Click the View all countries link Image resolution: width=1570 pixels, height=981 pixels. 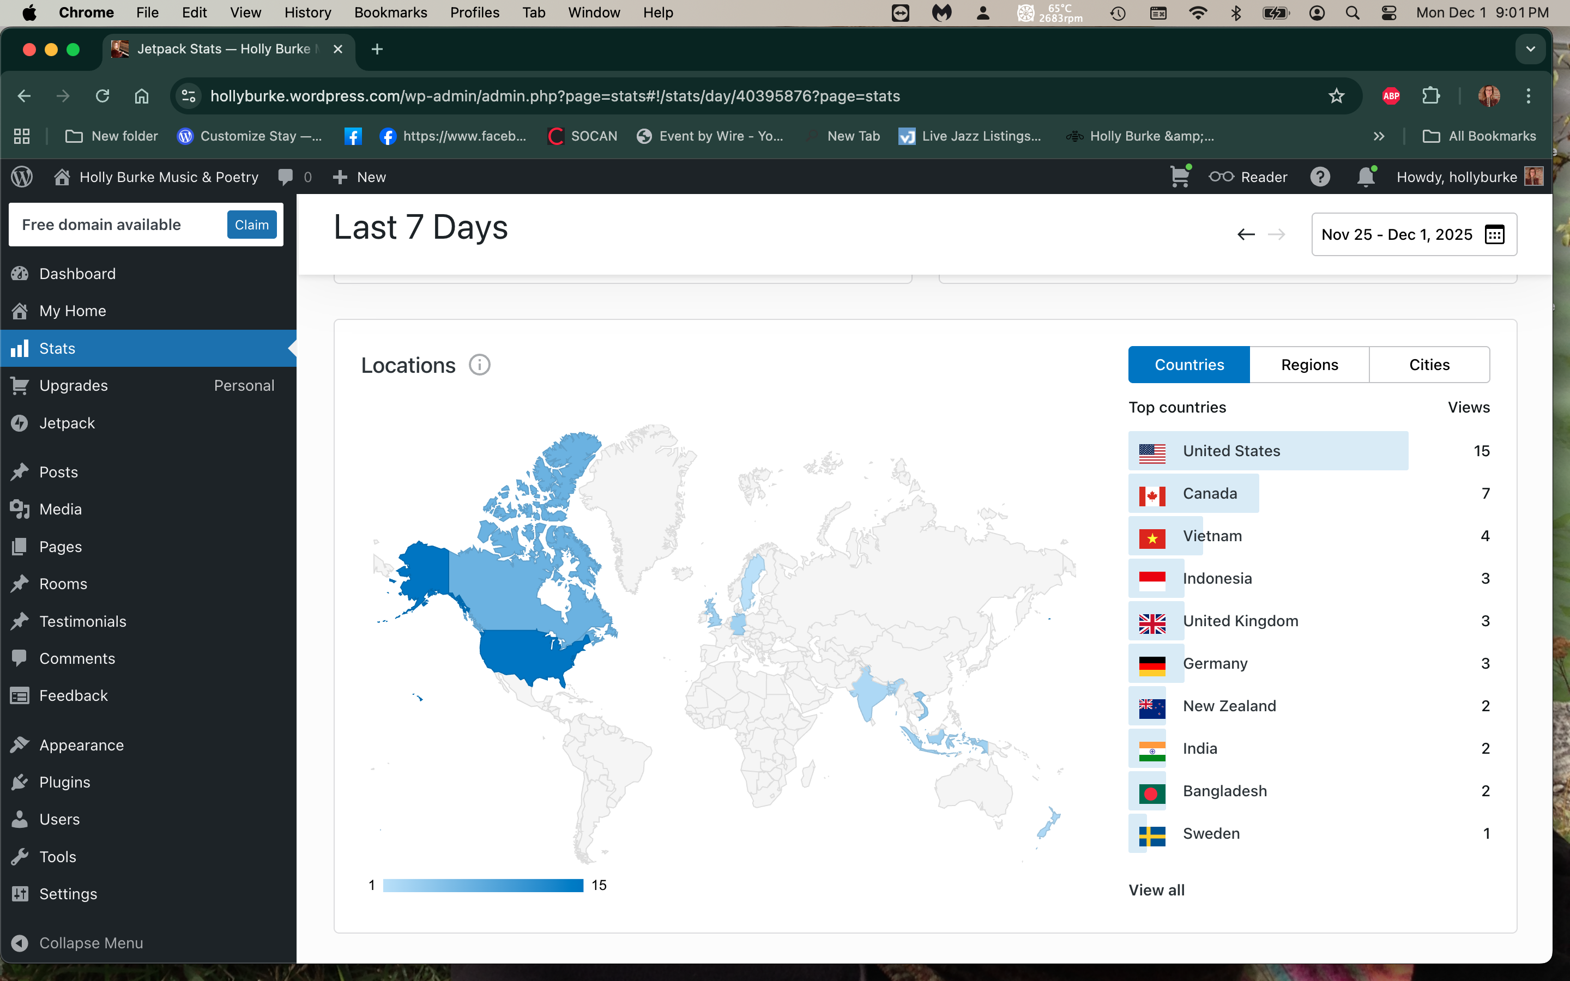click(x=1156, y=890)
